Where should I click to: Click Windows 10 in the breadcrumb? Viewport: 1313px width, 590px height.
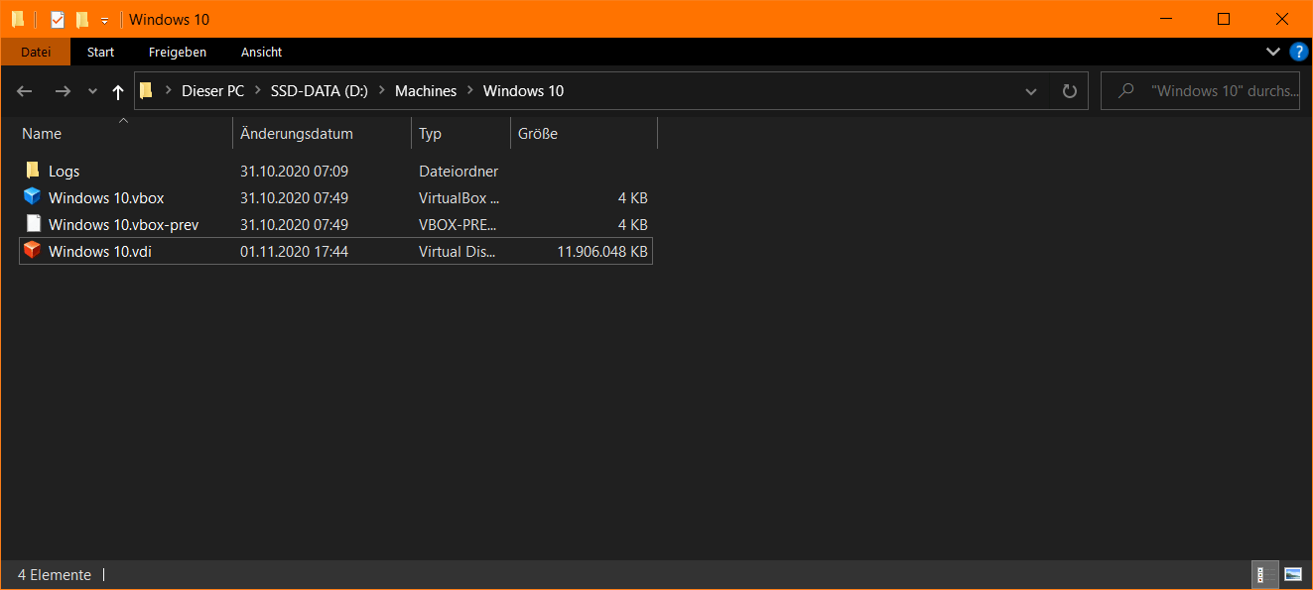coord(523,91)
